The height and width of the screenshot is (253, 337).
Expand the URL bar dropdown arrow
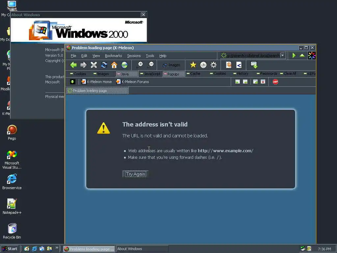click(283, 55)
